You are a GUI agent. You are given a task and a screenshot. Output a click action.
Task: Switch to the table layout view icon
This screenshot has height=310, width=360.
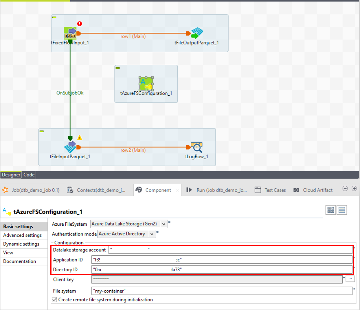331,210
